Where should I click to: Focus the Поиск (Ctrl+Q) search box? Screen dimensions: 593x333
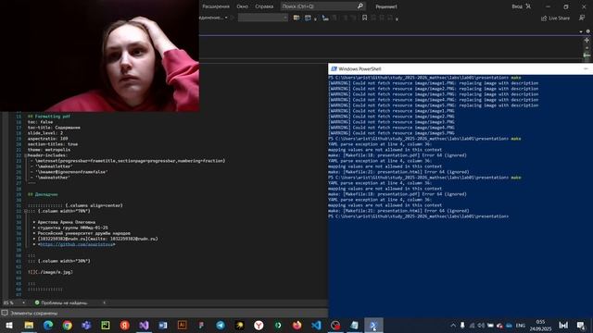tap(322, 6)
